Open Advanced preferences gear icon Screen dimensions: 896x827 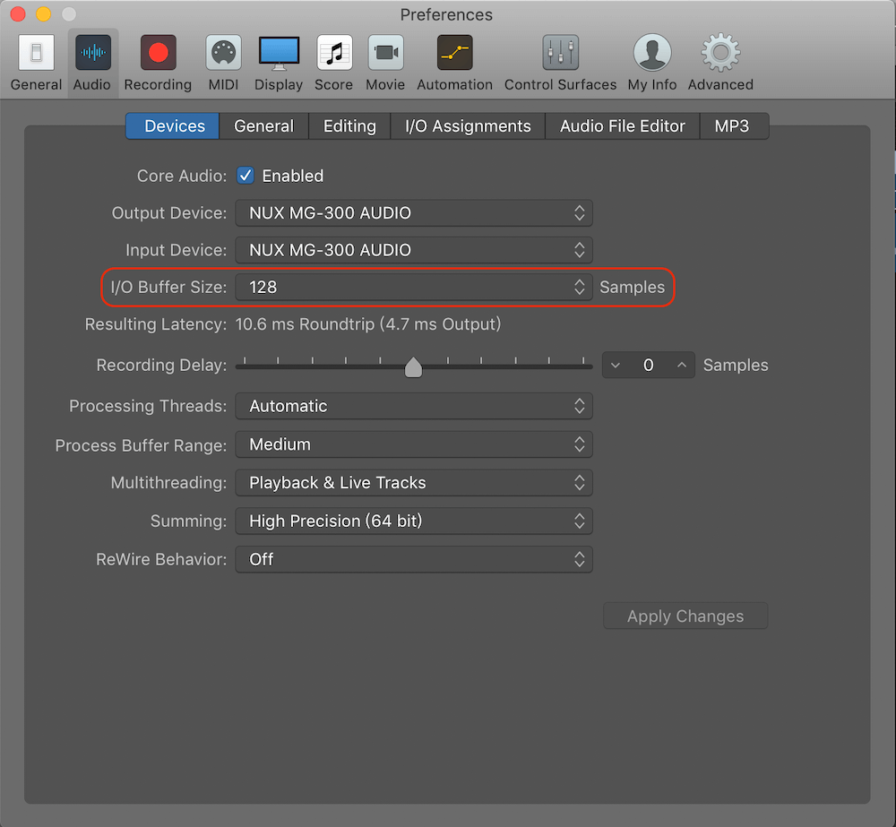(720, 55)
